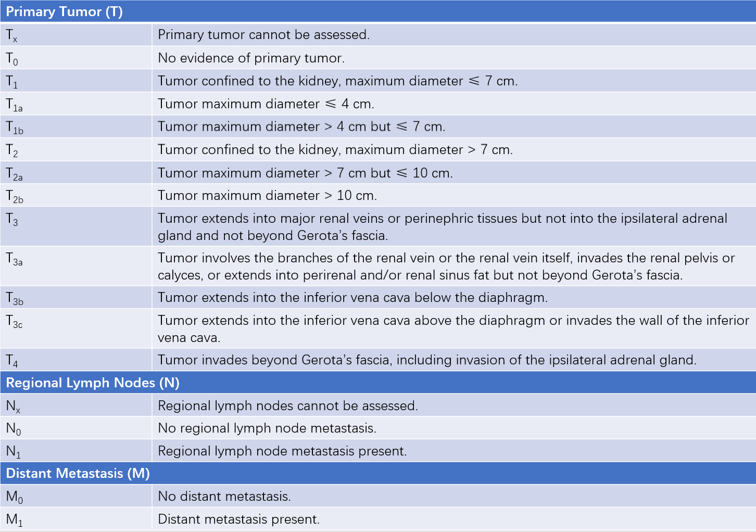Click the N1 stage label cell

(x=76, y=450)
